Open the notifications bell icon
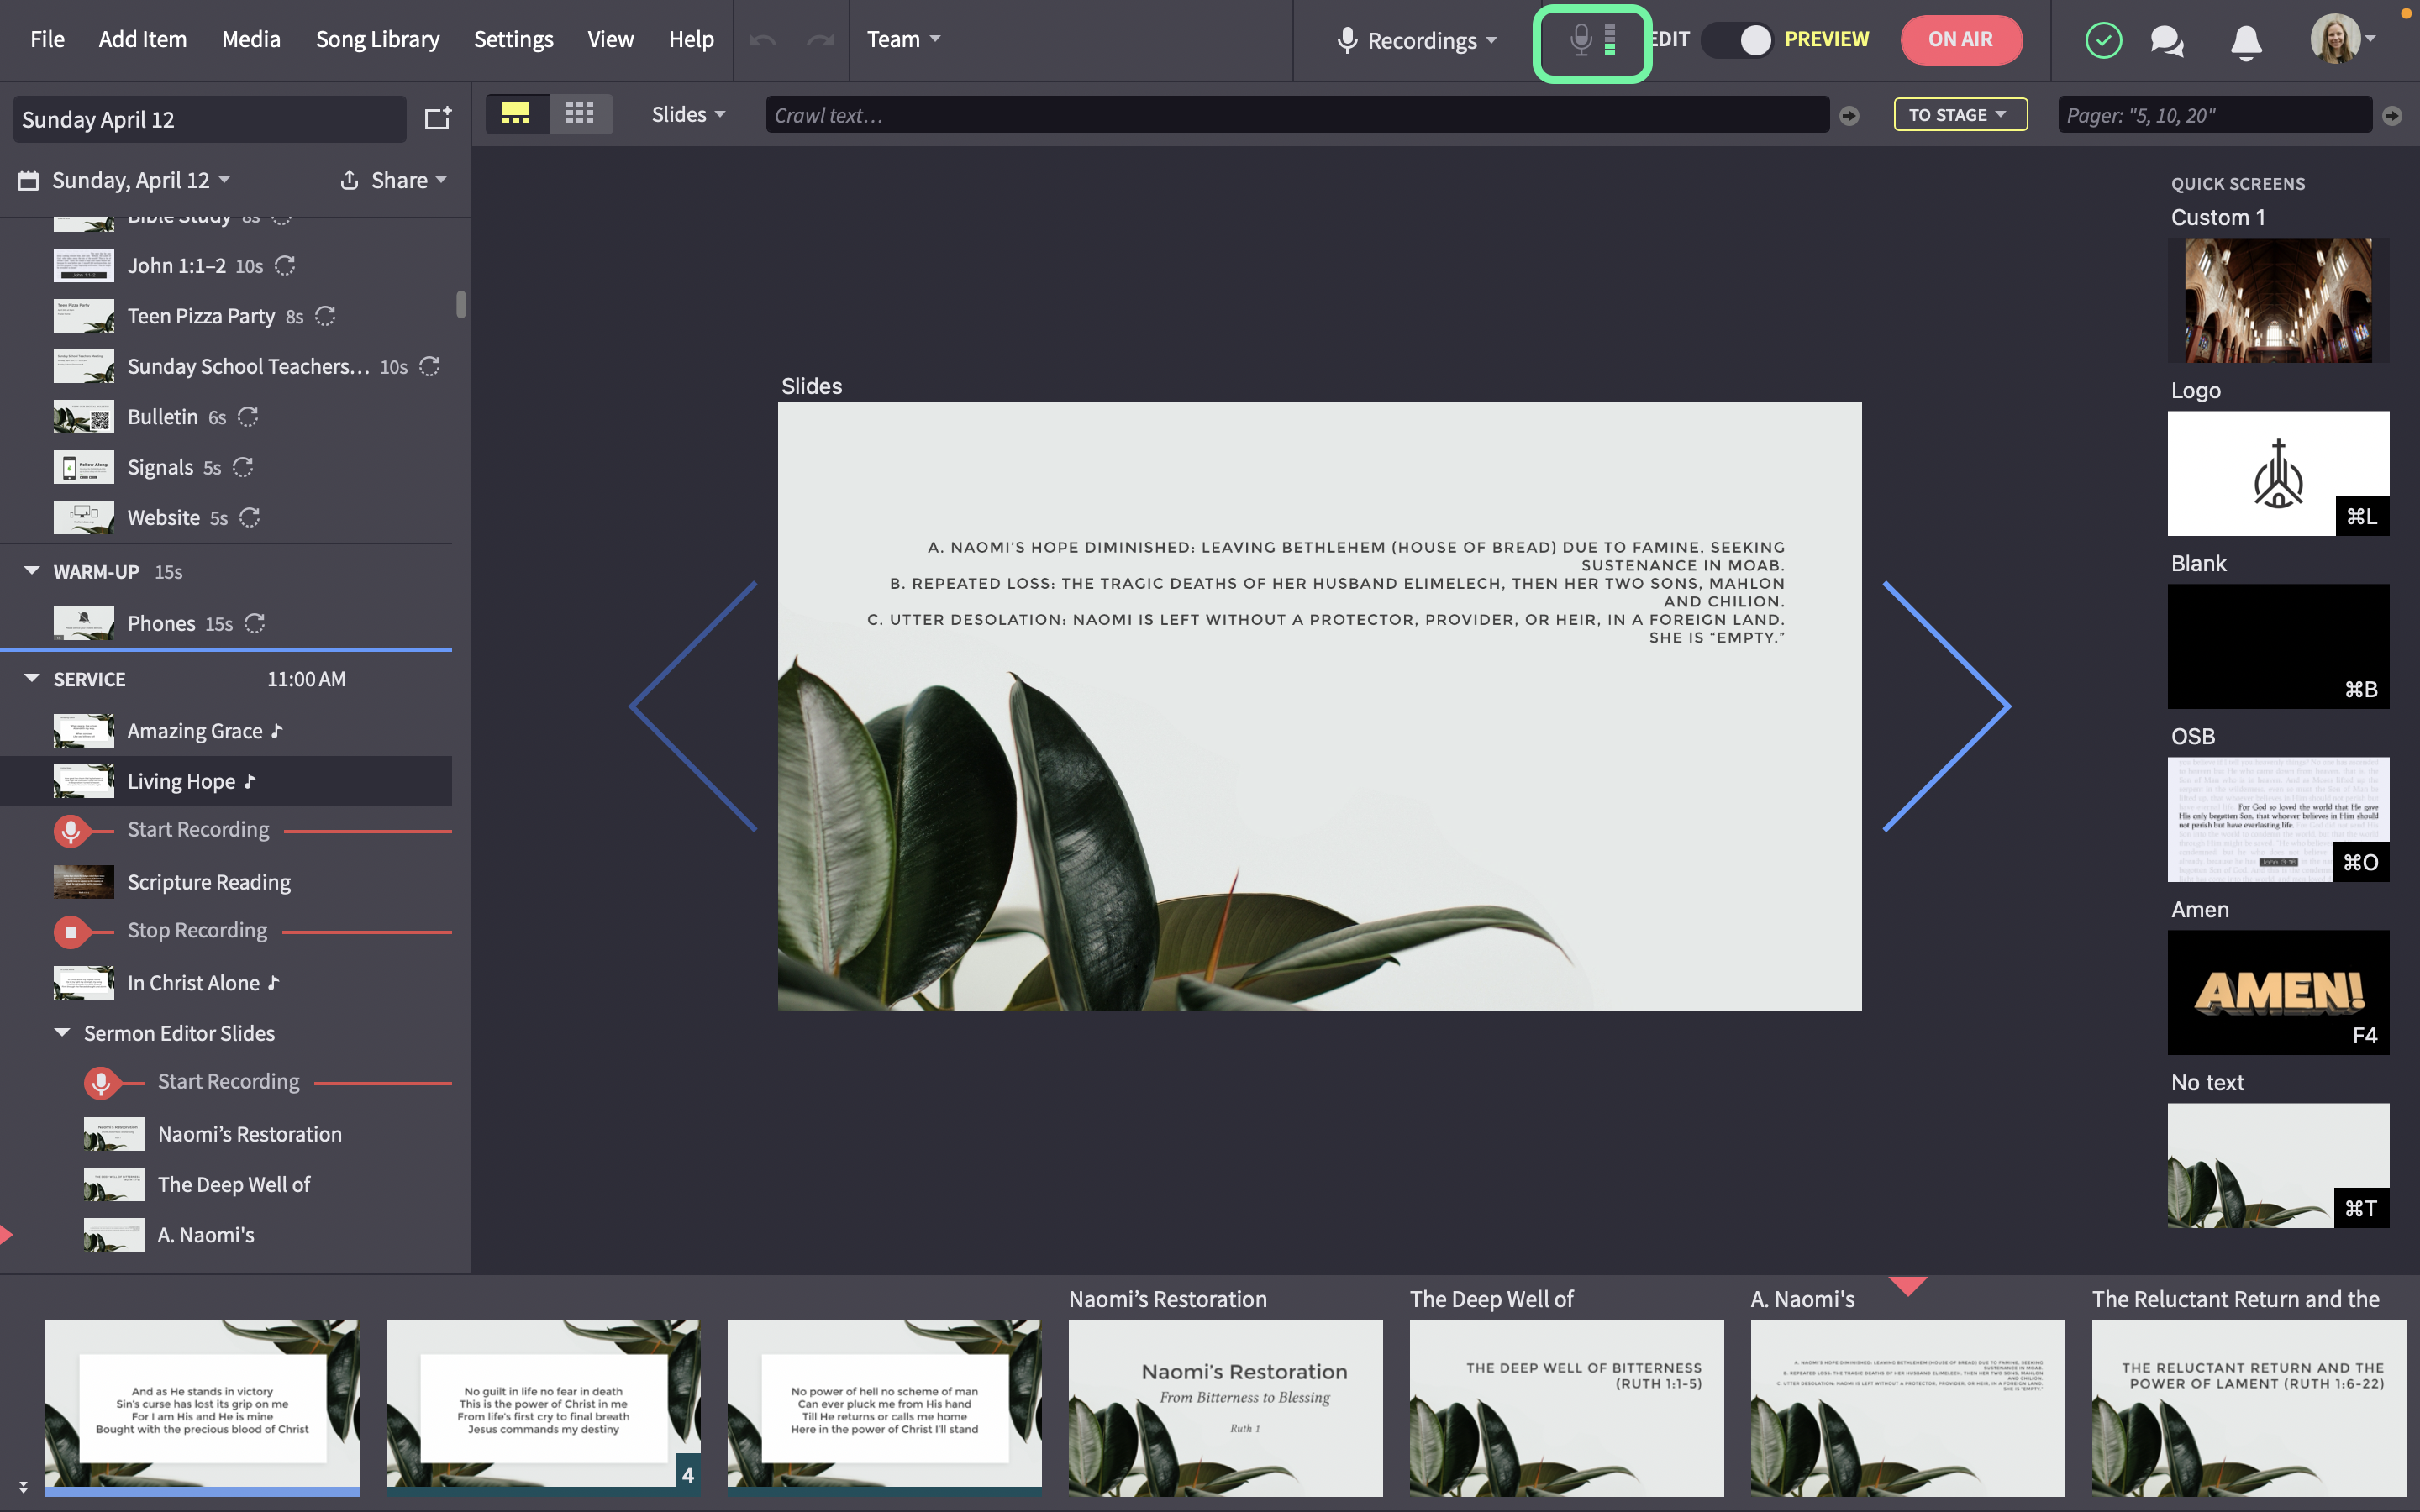The height and width of the screenshot is (1512, 2420). coord(2246,42)
